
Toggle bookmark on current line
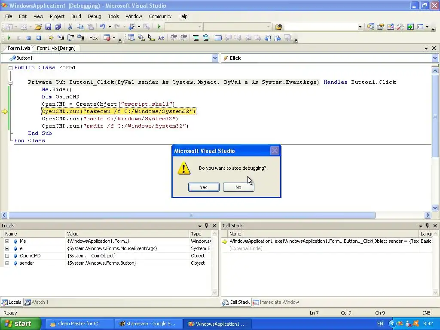click(218, 38)
